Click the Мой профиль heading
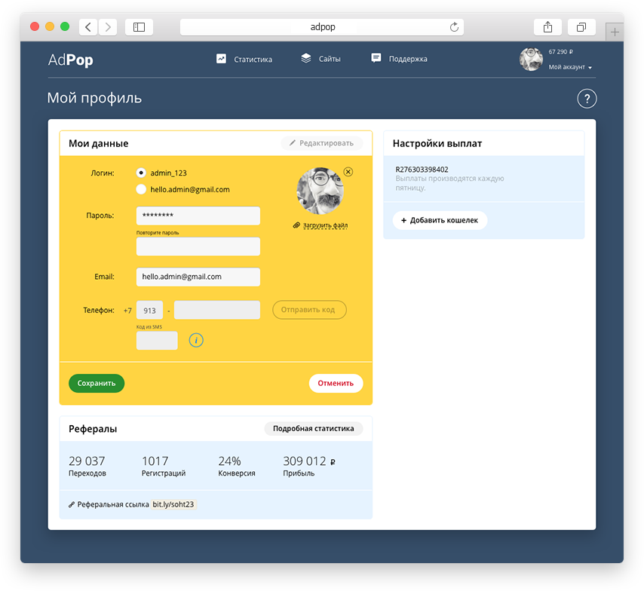The height and width of the screenshot is (591, 644). [94, 99]
